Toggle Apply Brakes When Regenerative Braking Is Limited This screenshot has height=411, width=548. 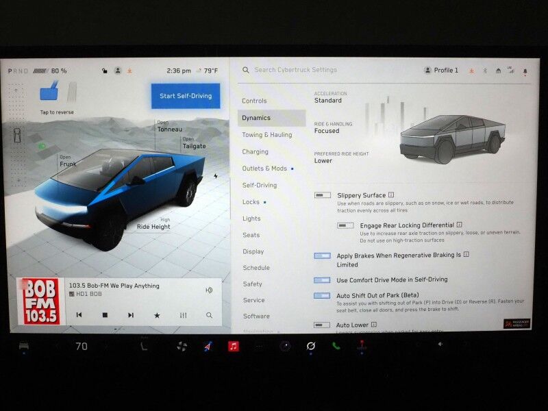(x=322, y=256)
